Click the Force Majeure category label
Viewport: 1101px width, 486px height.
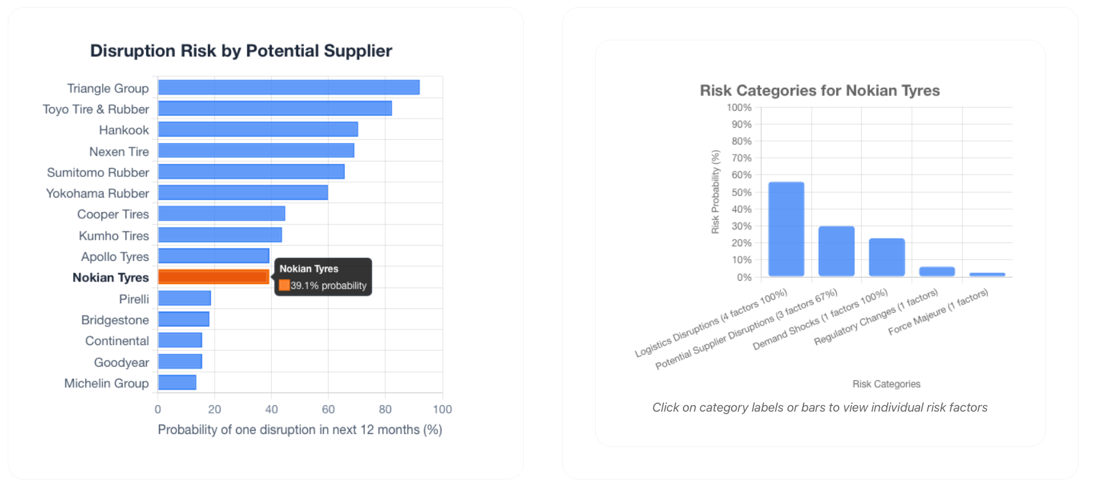pyautogui.click(x=938, y=312)
